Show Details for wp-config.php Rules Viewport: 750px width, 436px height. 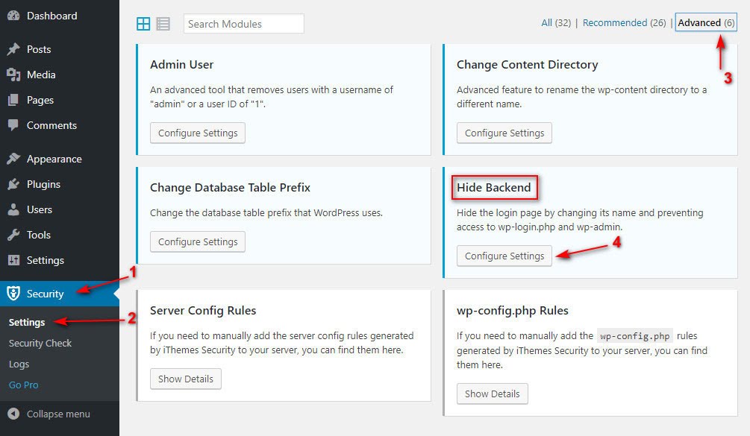pos(493,394)
